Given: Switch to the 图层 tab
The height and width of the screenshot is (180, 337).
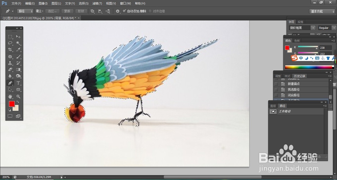Looking at the screenshot, I should tap(273, 106).
